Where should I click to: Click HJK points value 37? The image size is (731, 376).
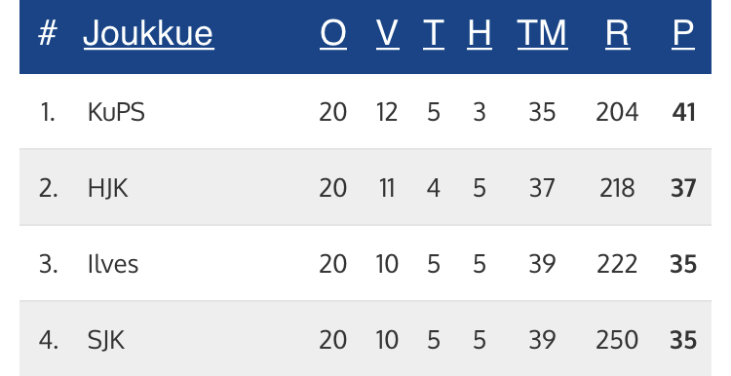pyautogui.click(x=683, y=188)
